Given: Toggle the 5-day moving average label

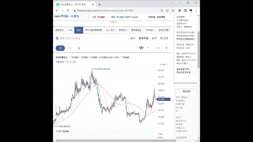Looking at the screenshot, I should (65, 62).
